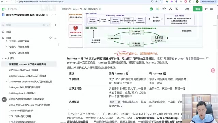The height and width of the screenshot is (123, 218).
Task: Open the comments bubble icon in header
Action: click(206, 9)
